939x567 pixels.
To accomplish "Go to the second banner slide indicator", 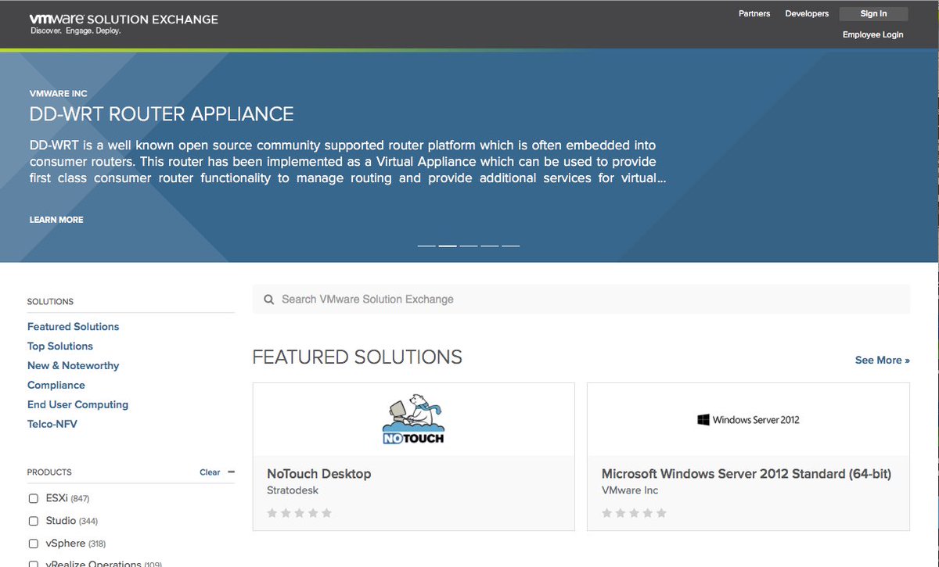I will 448,246.
